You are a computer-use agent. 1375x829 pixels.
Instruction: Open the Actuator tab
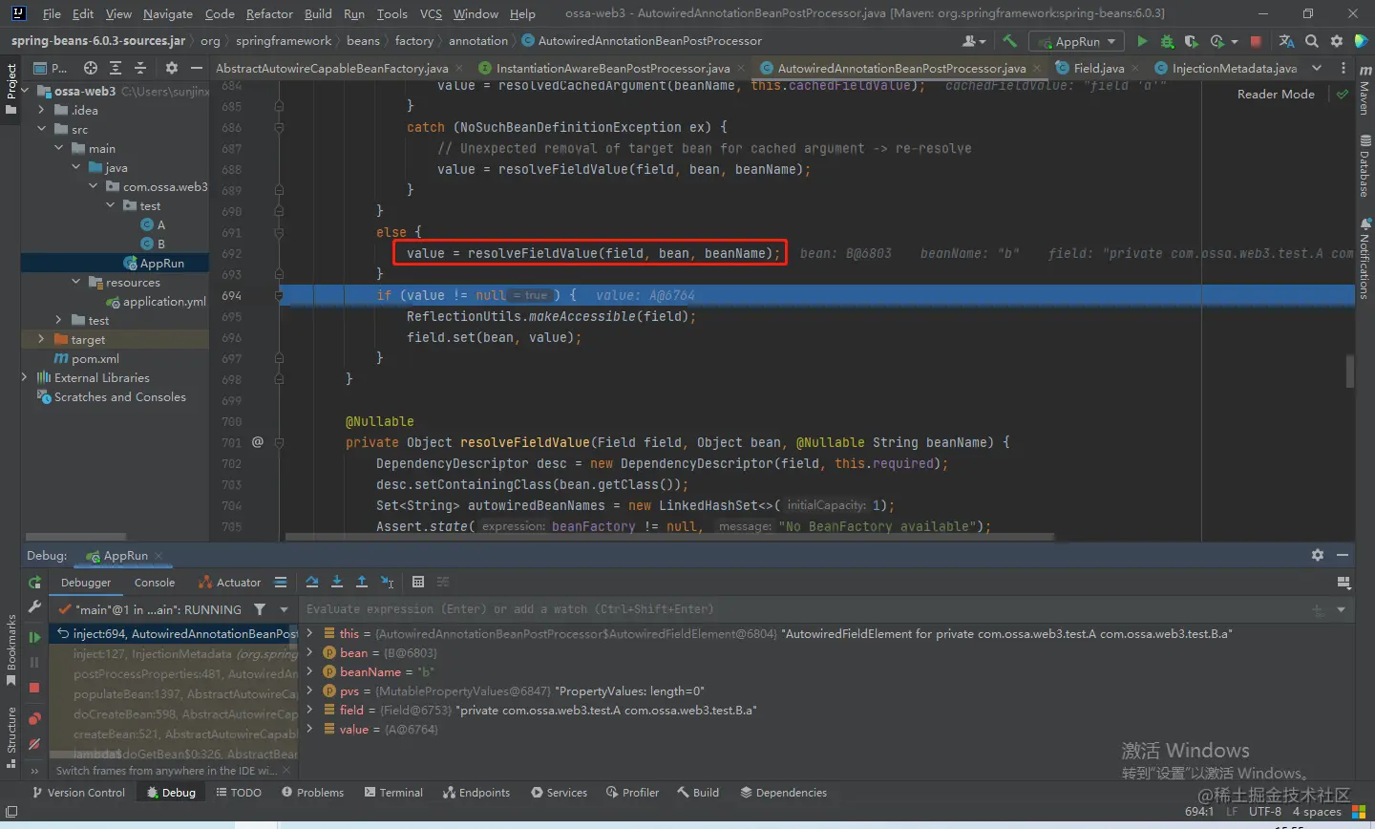pos(229,582)
